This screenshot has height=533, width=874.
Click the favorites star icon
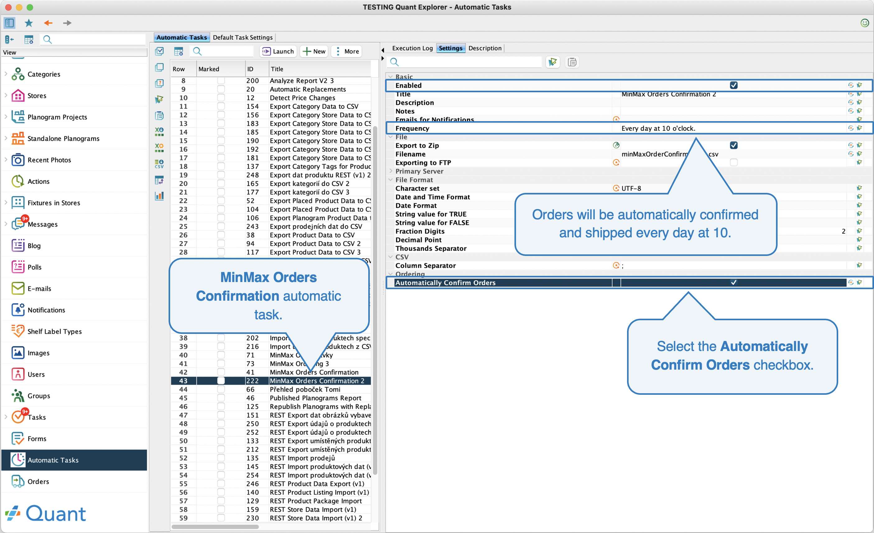29,23
